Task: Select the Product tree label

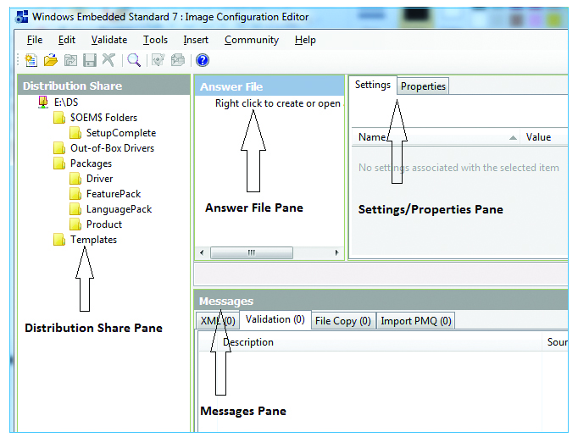Action: pos(104,224)
